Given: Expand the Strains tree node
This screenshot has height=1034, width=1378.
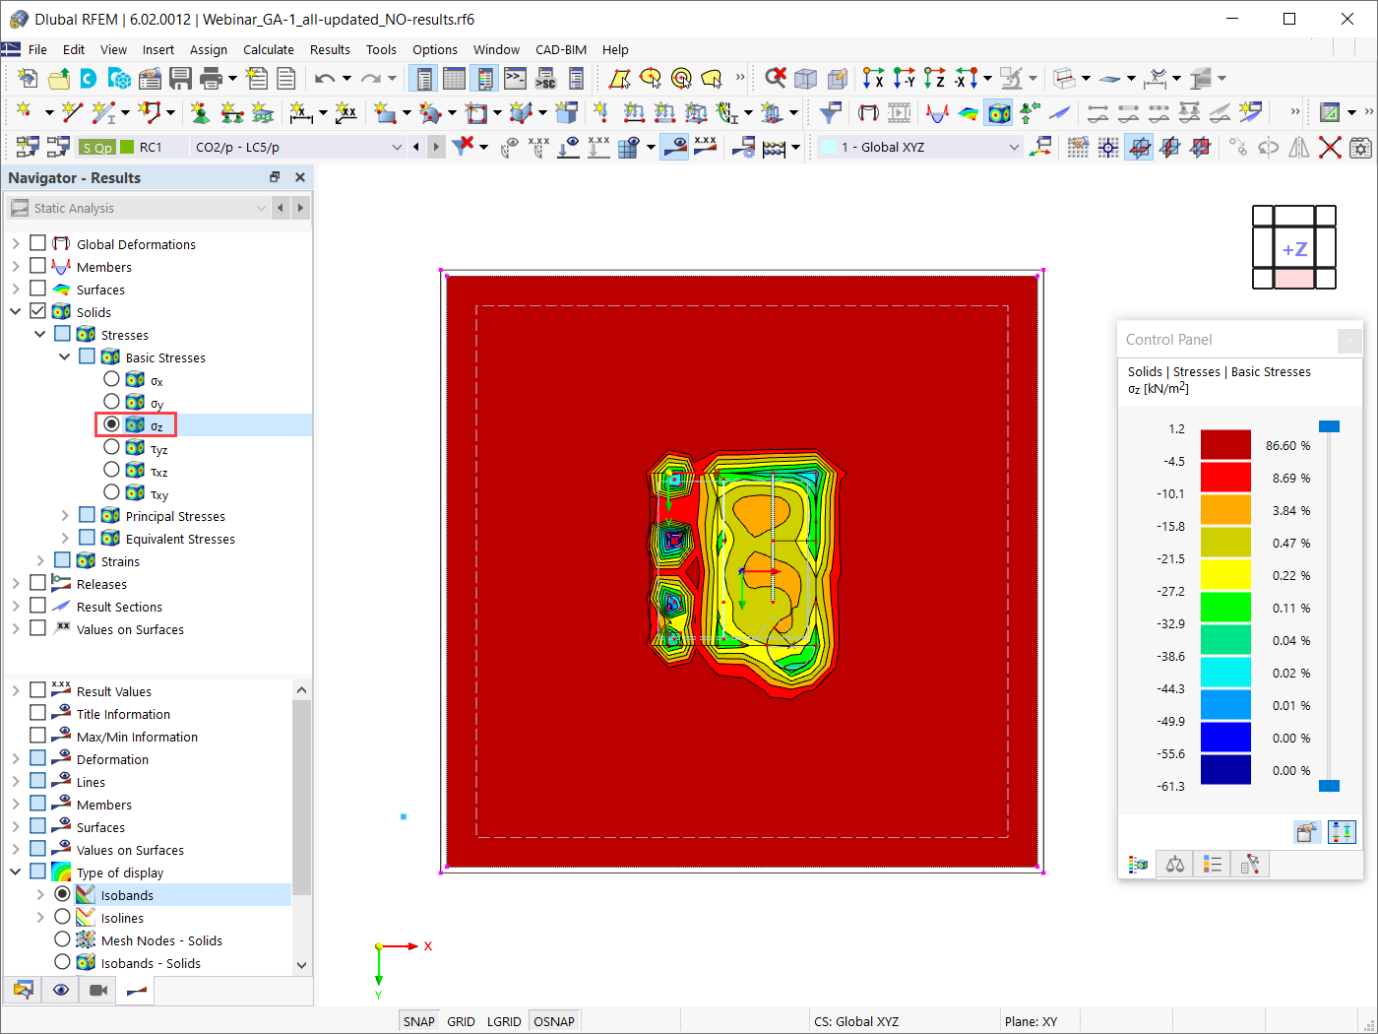Looking at the screenshot, I should click(x=40, y=560).
